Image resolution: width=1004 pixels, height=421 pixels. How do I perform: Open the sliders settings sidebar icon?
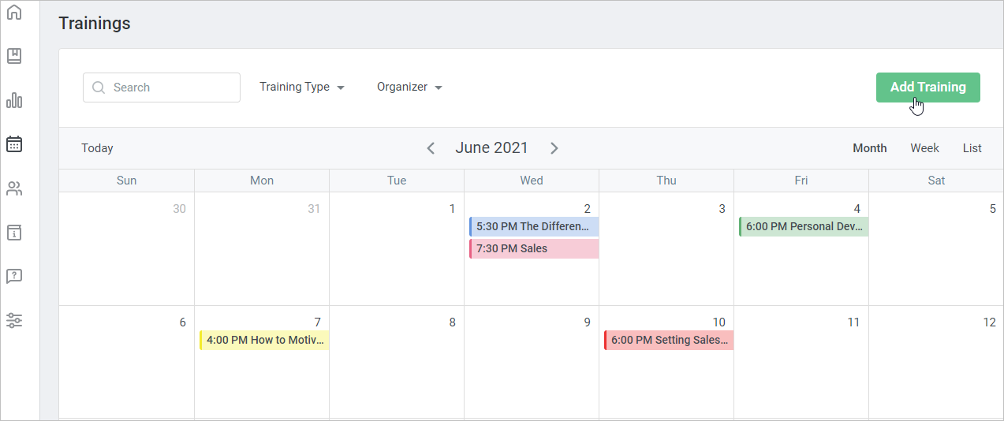14,320
